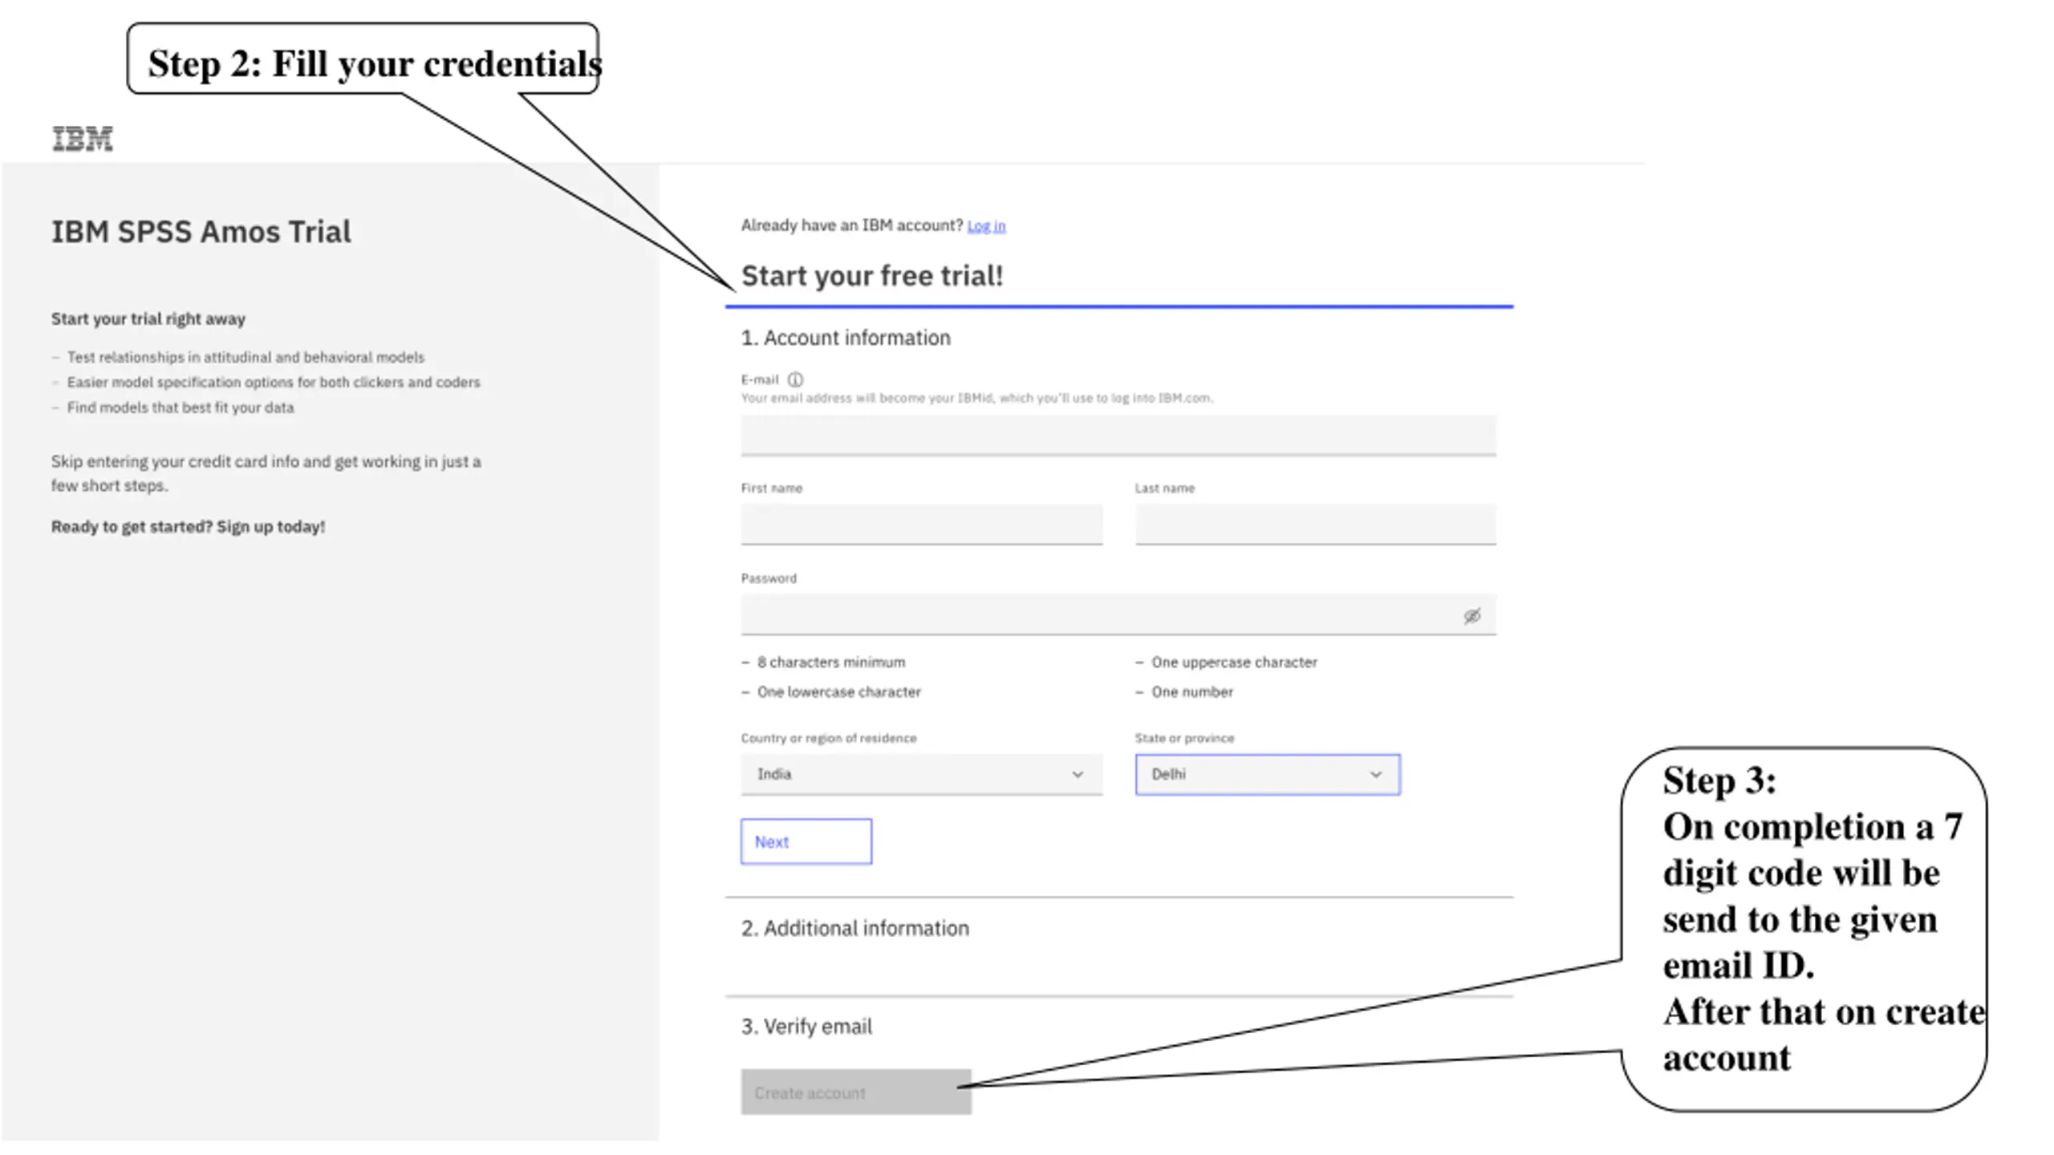Click the Start your free trial! heading
This screenshot has height=1155, width=2054.
click(x=872, y=276)
